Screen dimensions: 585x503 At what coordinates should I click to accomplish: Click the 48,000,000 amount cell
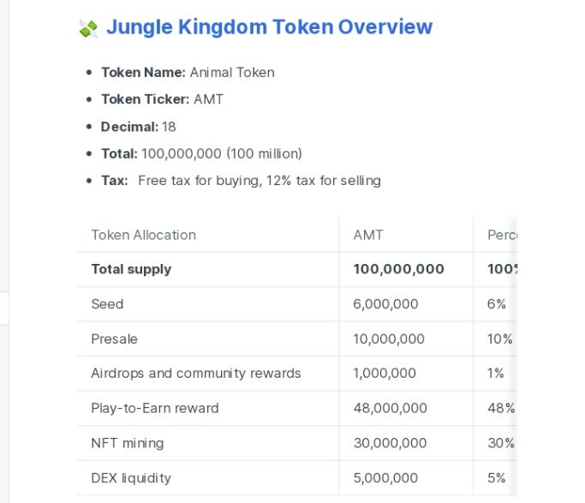(389, 409)
